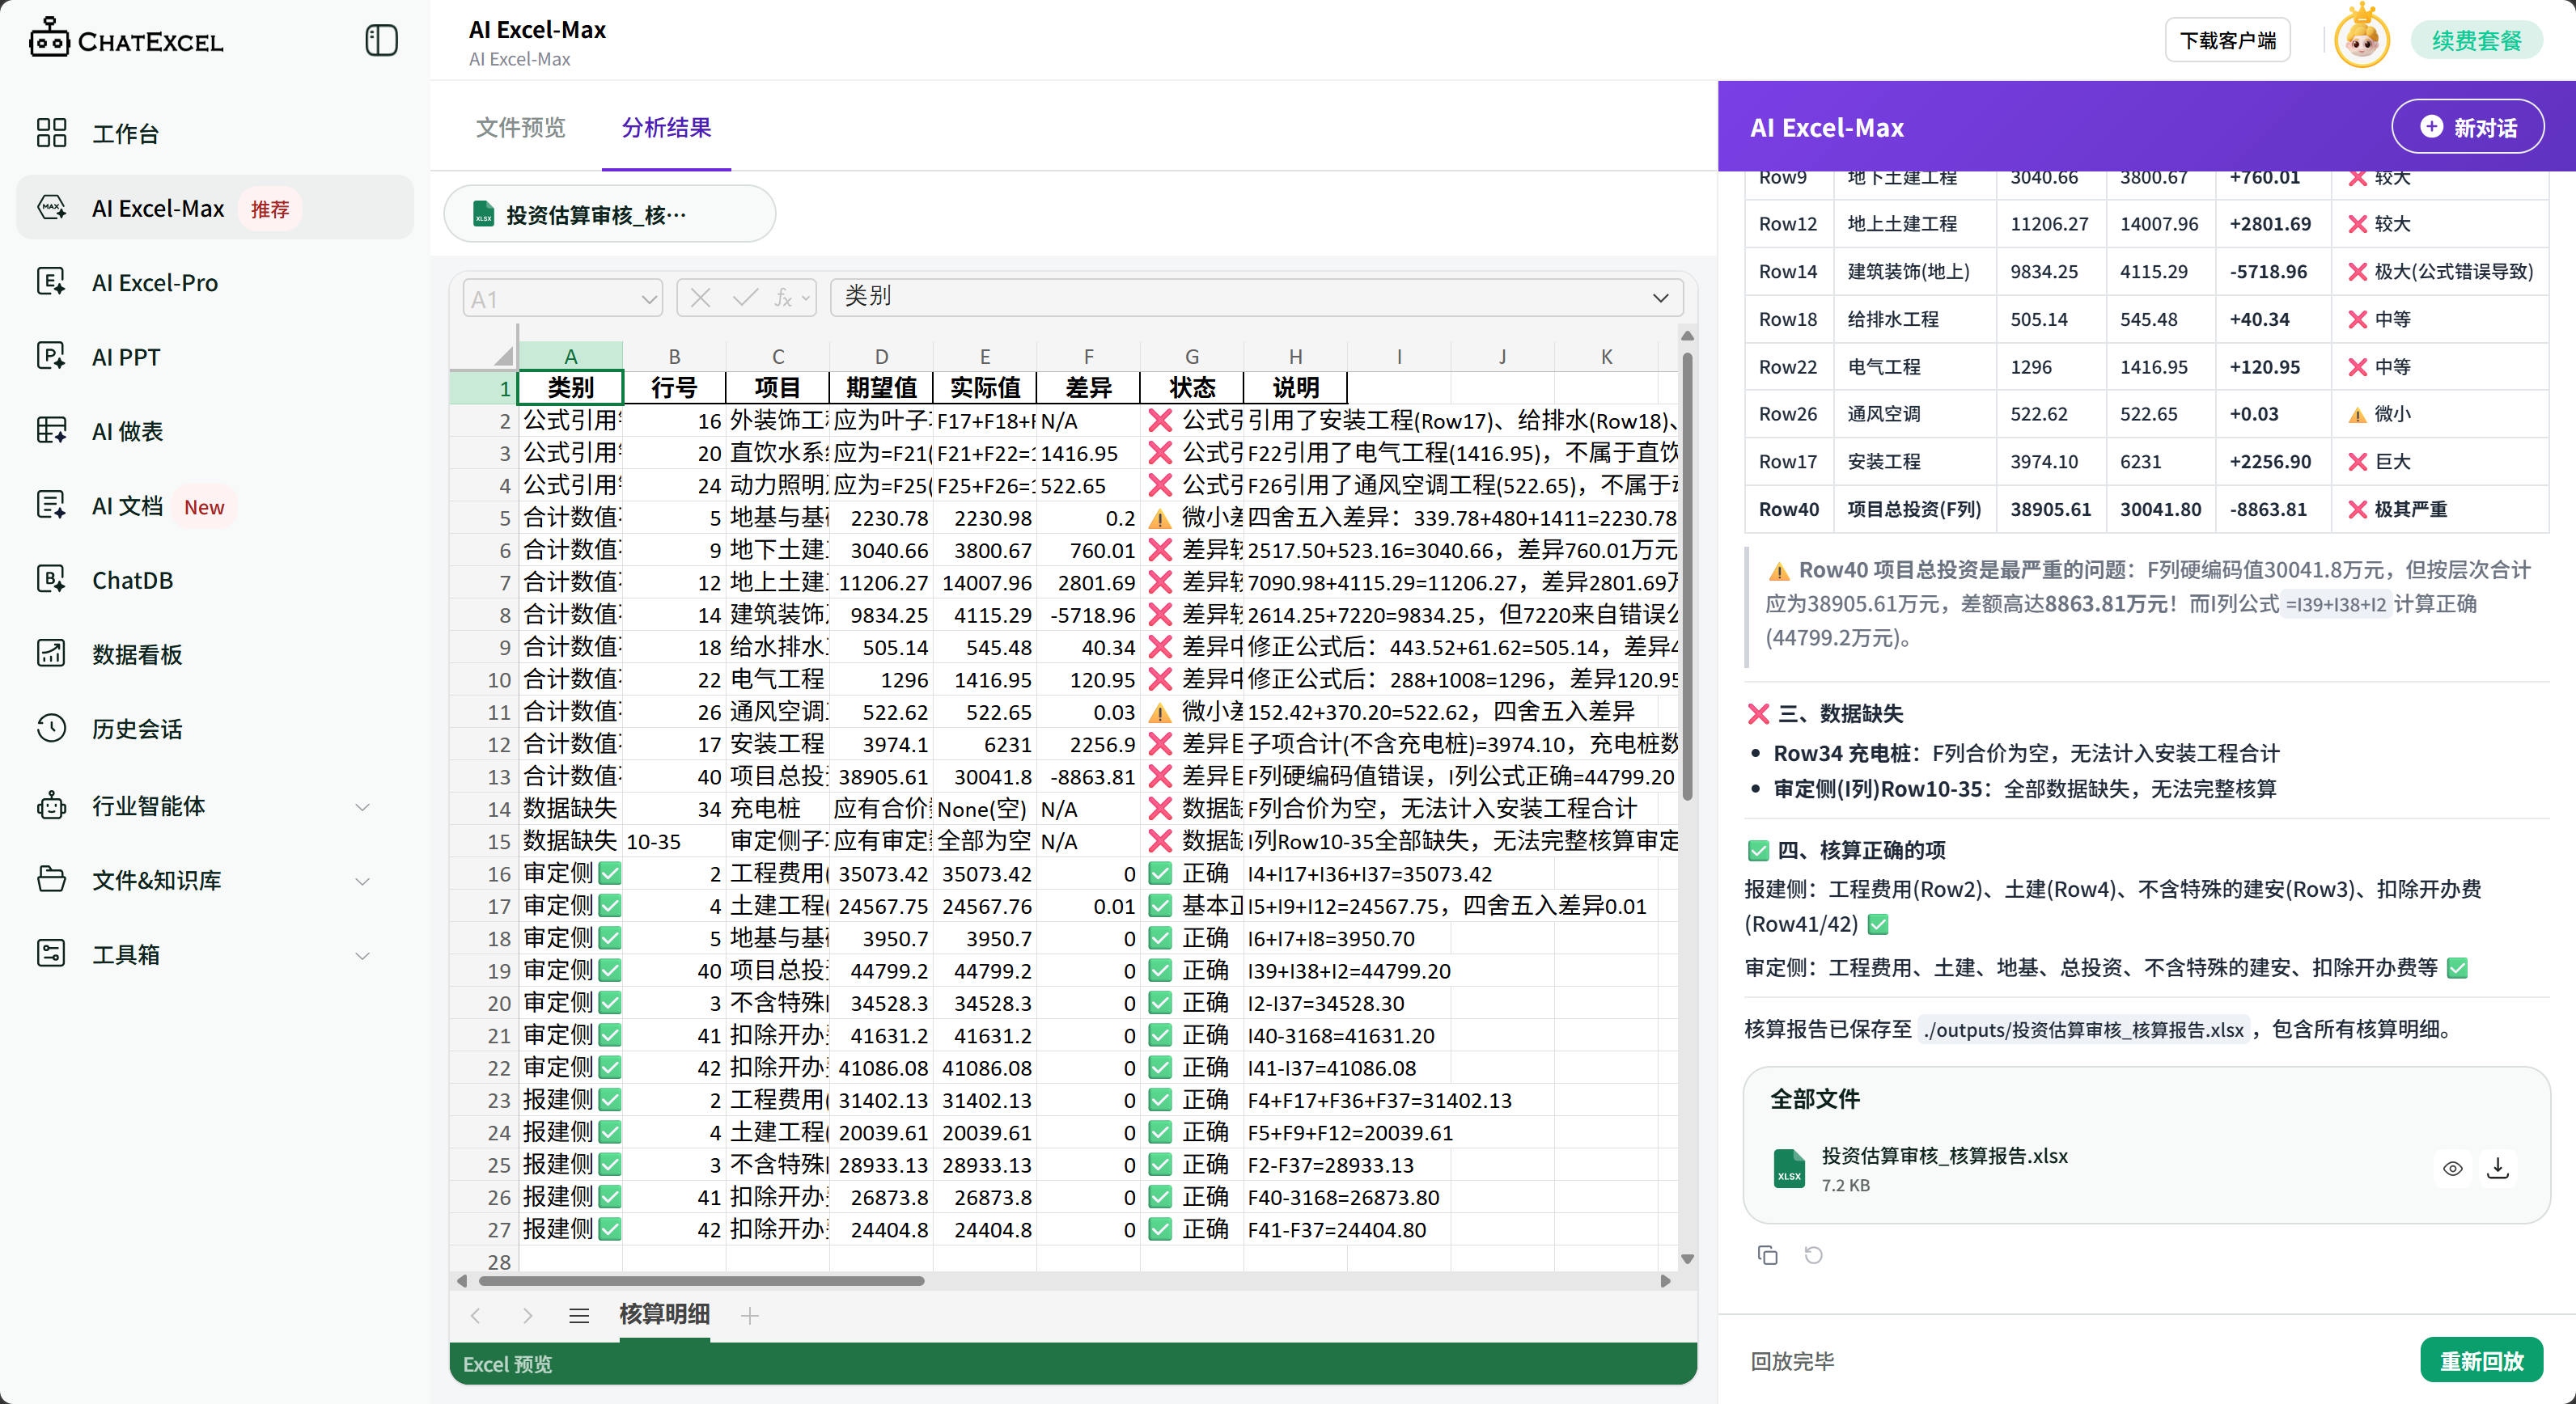Screen dimensions: 2576x1404
Task: Open the A1 name box dropdown
Action: 649,298
